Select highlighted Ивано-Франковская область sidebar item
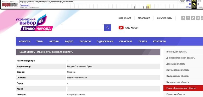This screenshot has height=97, width=203. point(183,88)
